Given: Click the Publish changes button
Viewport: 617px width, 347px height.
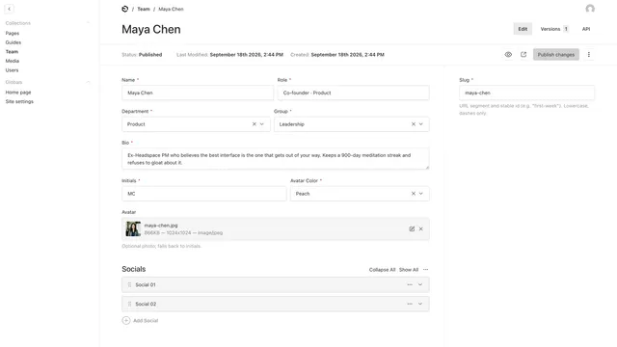Looking at the screenshot, I should [556, 55].
